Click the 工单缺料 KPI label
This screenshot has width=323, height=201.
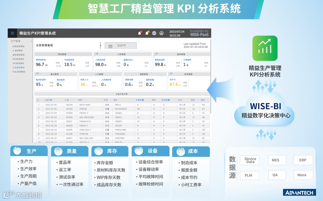tap(187, 60)
